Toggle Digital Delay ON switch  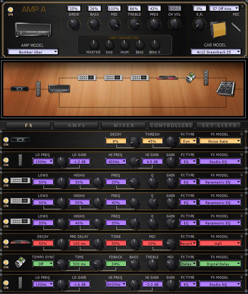coord(6,262)
